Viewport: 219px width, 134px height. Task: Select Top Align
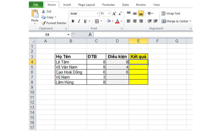coord(129,13)
